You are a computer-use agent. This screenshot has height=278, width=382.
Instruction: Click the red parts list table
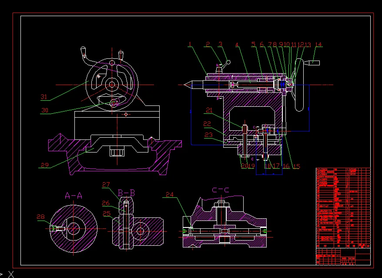[x=343, y=208]
